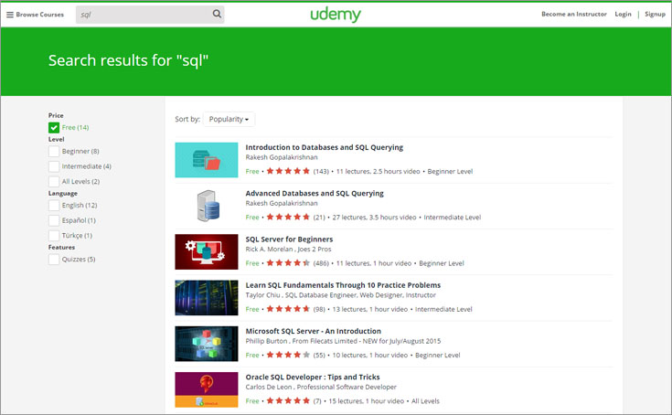Image resolution: width=672 pixels, height=415 pixels.
Task: Click star rating of Microsoft SQL Server course
Action: click(288, 355)
